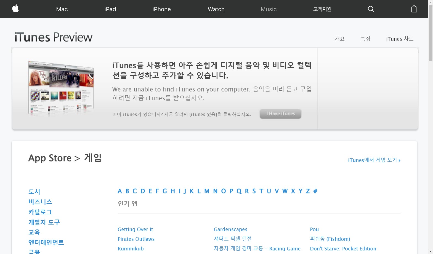The width and height of the screenshot is (433, 254).
Task: Filter apps by letter T
Action: (x=261, y=191)
